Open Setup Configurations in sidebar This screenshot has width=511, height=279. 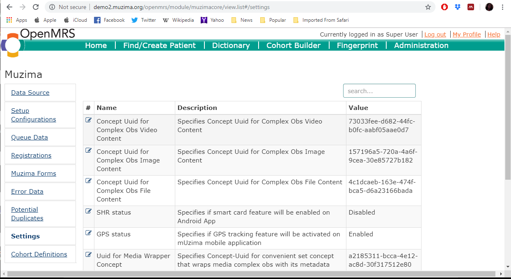33,115
